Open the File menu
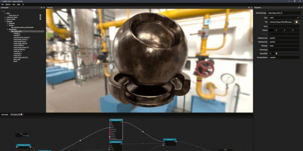Screen dimensions: 303x151 [x=2, y=4]
